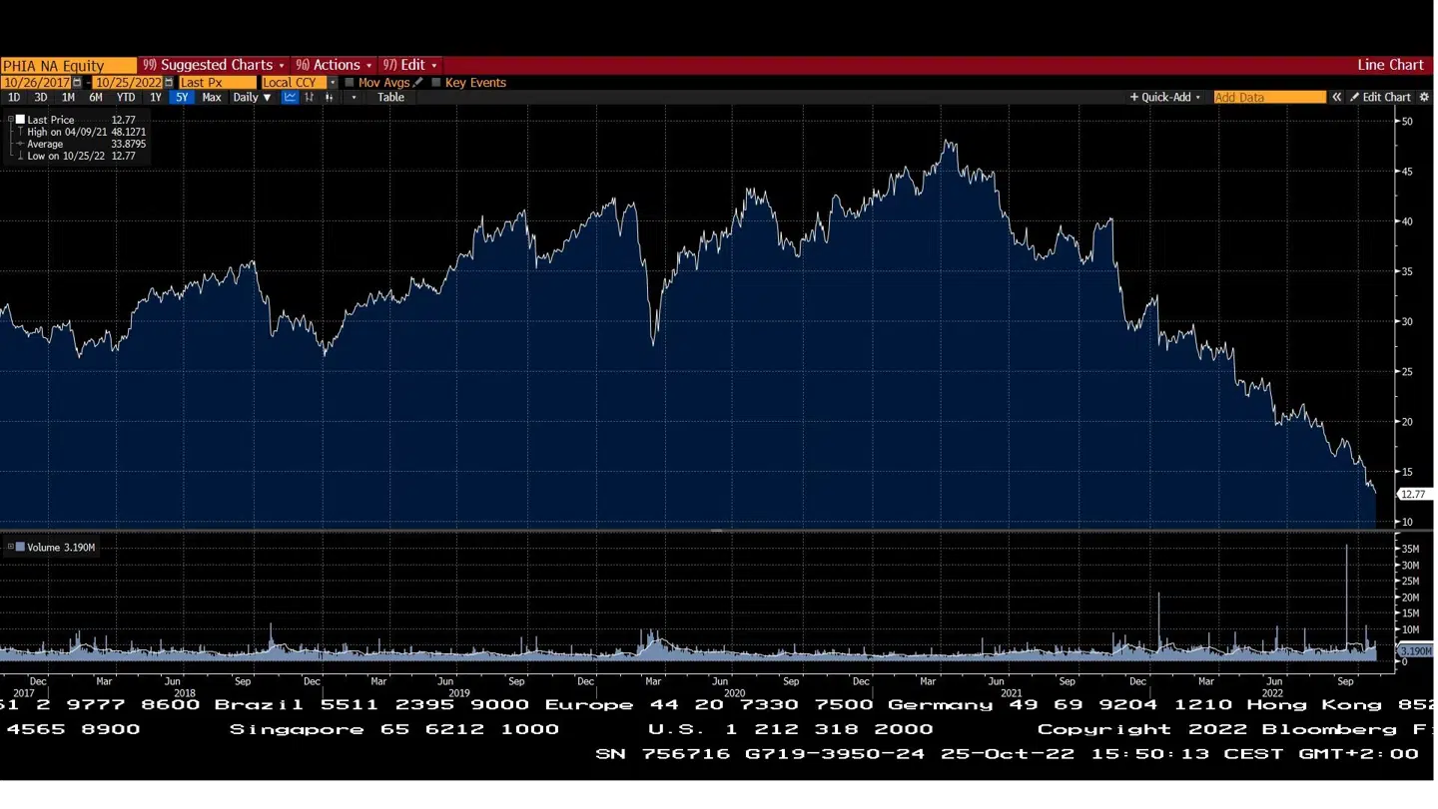Viewport: 1438px width, 809px height.
Task: Open the end date calendar picker
Action: pos(169,83)
